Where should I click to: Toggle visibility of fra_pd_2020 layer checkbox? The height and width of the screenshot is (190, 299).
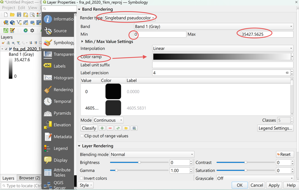(6, 49)
